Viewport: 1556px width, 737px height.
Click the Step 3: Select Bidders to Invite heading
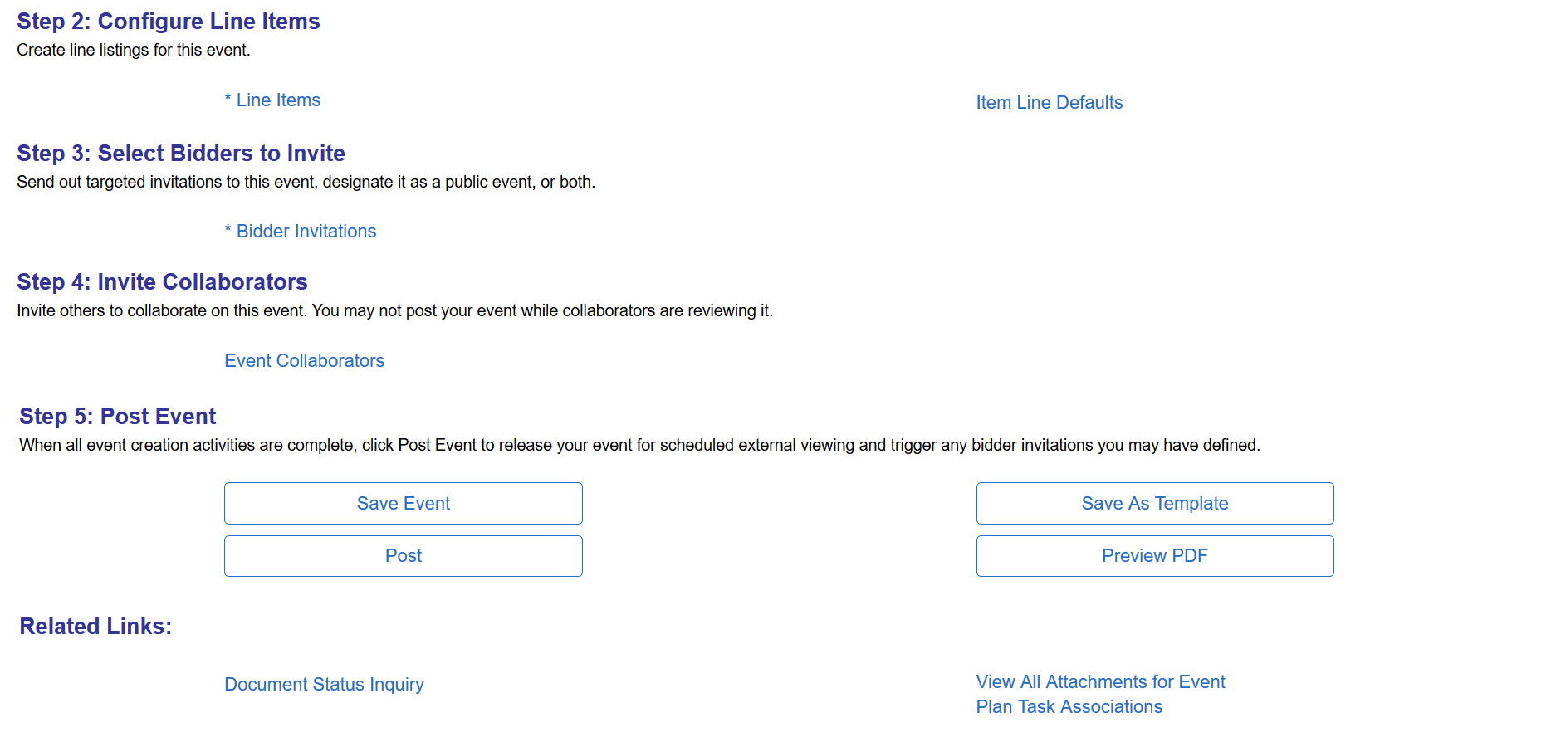click(181, 154)
